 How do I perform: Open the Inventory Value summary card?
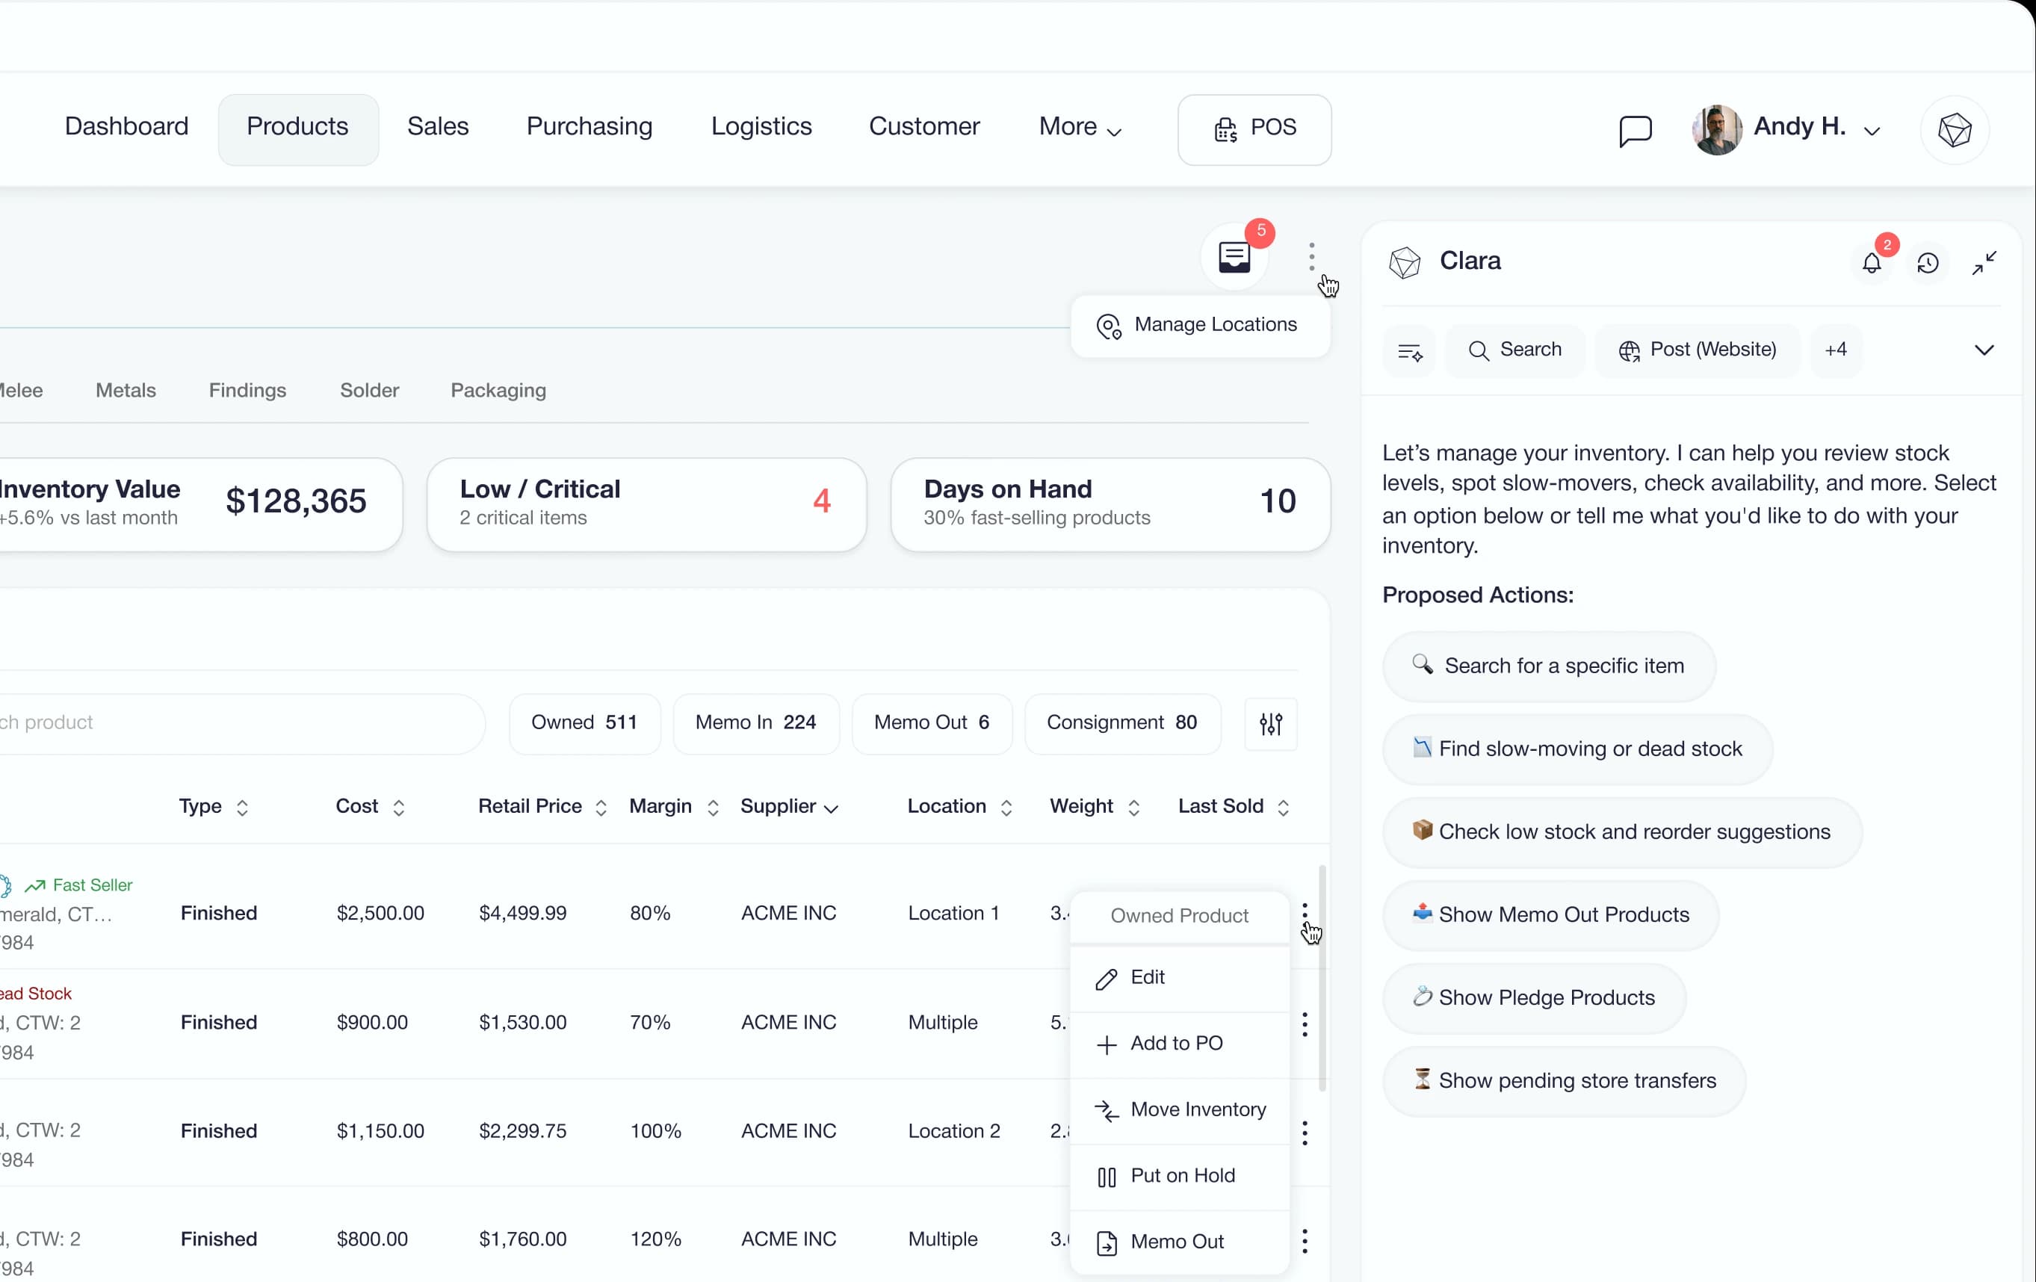pos(199,505)
